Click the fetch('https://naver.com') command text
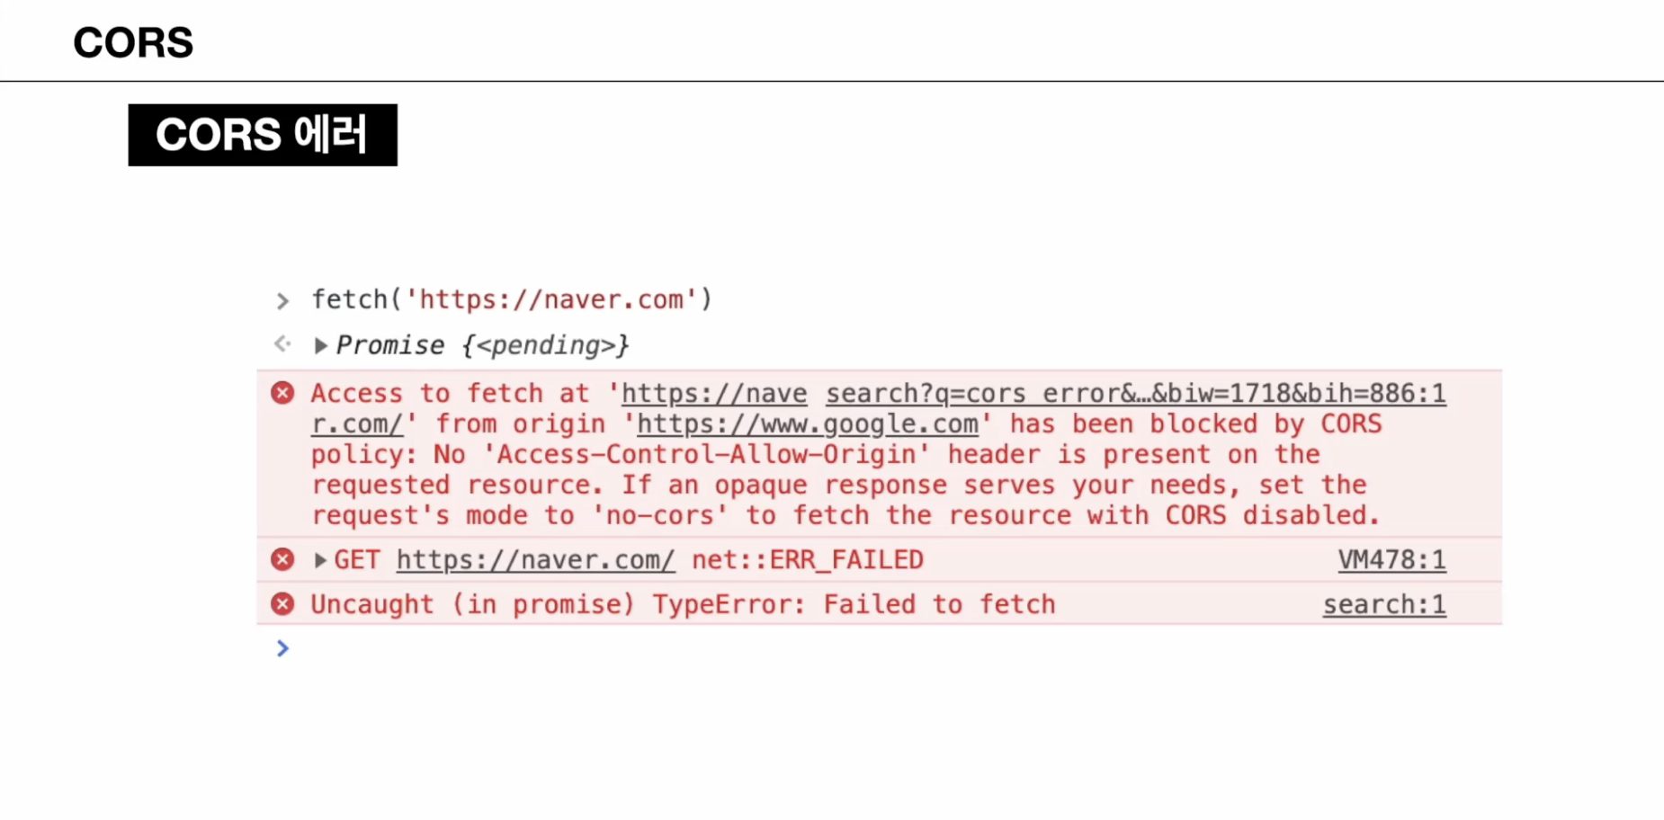1664x820 pixels. [512, 299]
